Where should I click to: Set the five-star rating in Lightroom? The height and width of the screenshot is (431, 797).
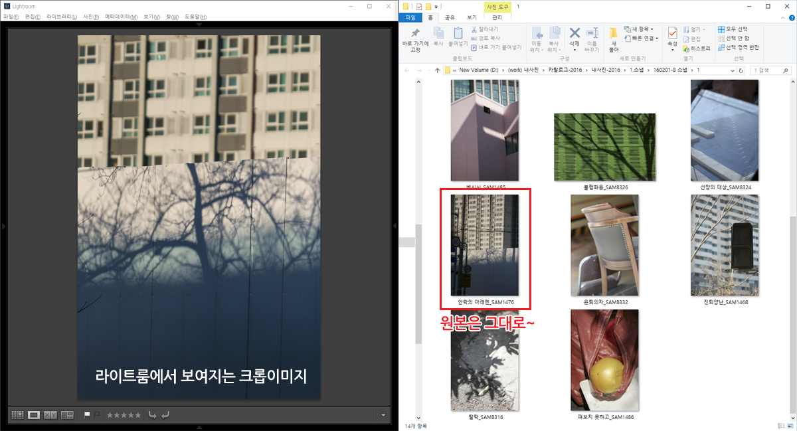point(138,415)
